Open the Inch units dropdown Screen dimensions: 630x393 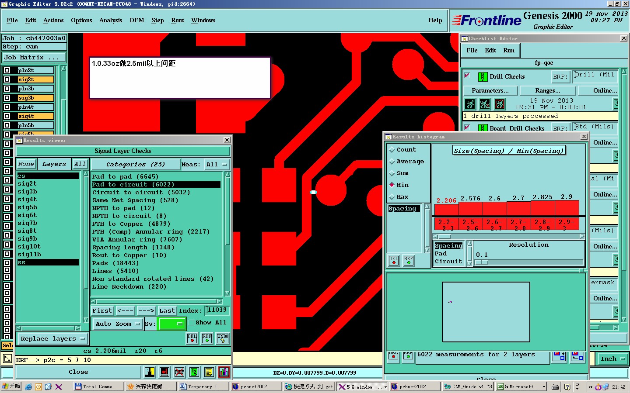[x=613, y=359]
